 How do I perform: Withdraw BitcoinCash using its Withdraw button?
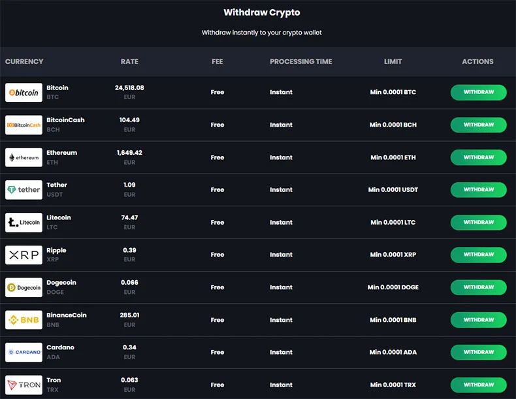pyautogui.click(x=479, y=125)
